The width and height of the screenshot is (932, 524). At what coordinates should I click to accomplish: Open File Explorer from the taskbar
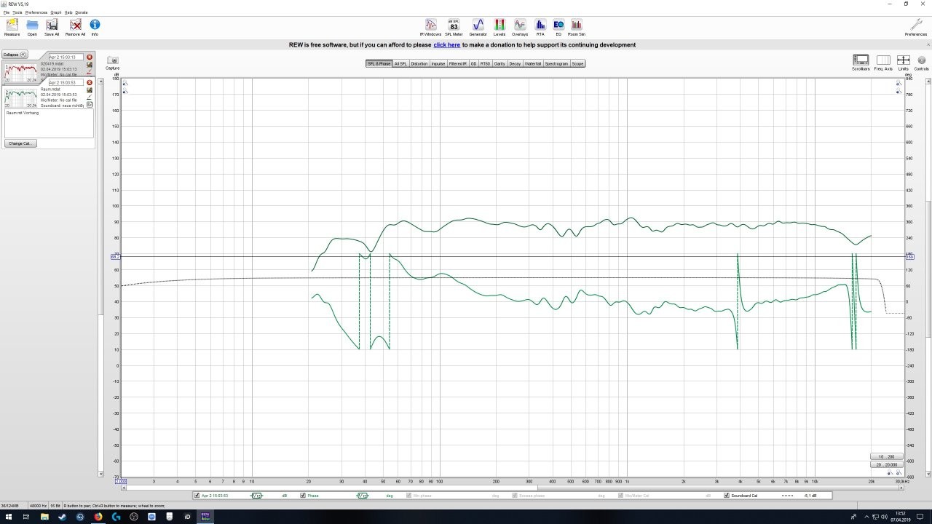(44, 517)
